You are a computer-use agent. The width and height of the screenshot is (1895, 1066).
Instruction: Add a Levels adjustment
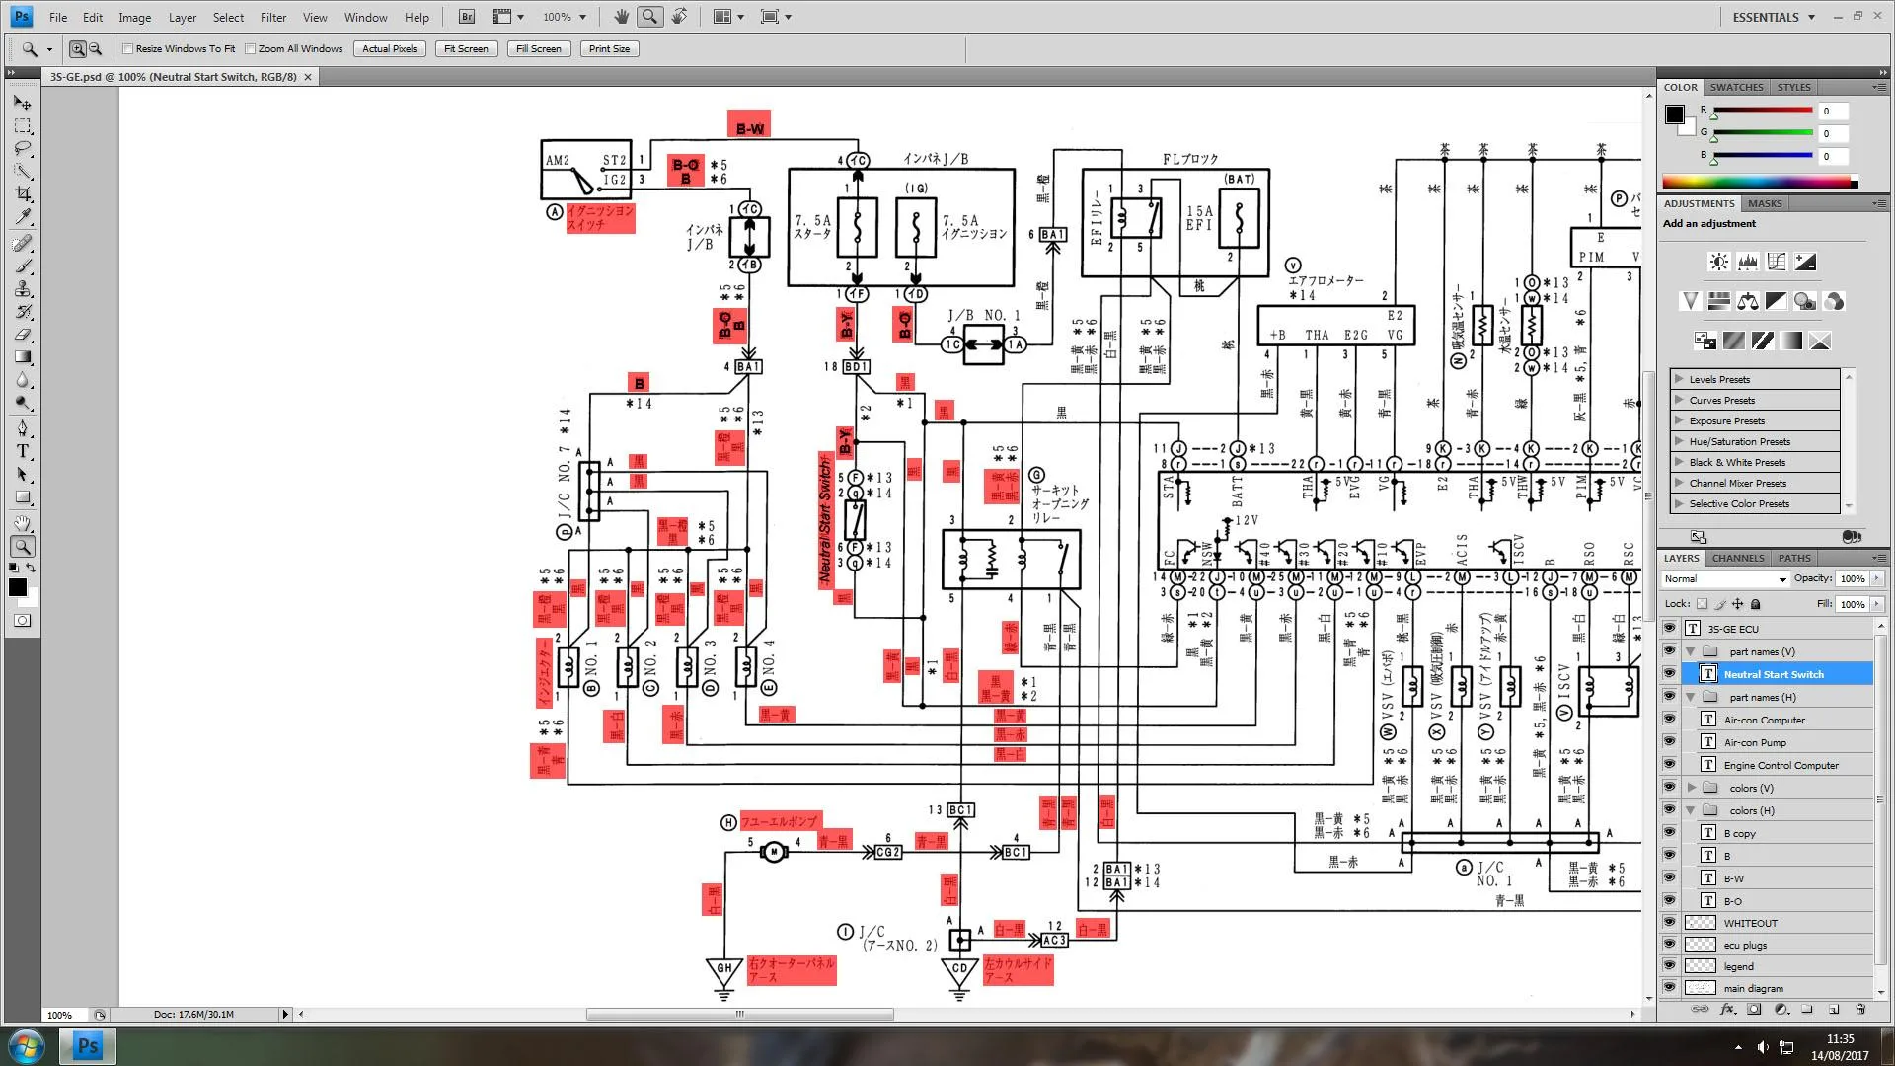(x=1748, y=262)
